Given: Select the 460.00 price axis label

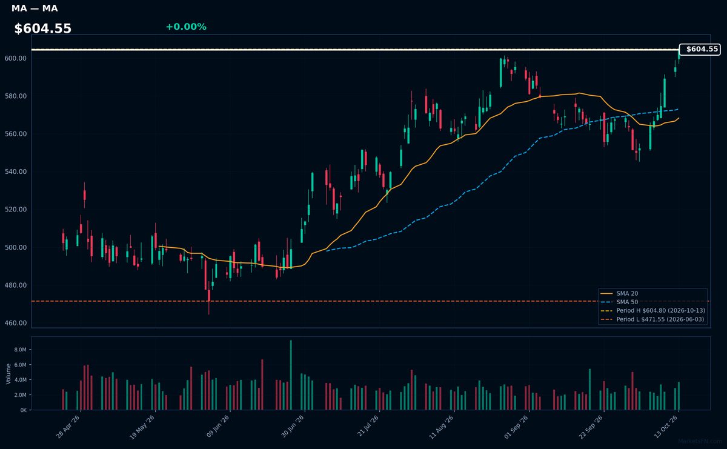Looking at the screenshot, I should coord(15,323).
